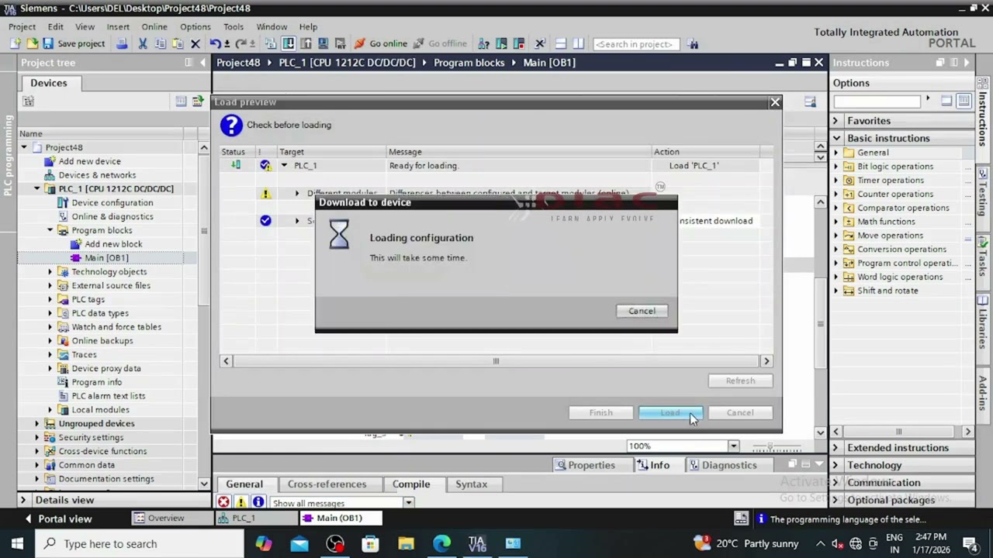Click the Stop CPU icon
993x558 pixels.
(518, 43)
